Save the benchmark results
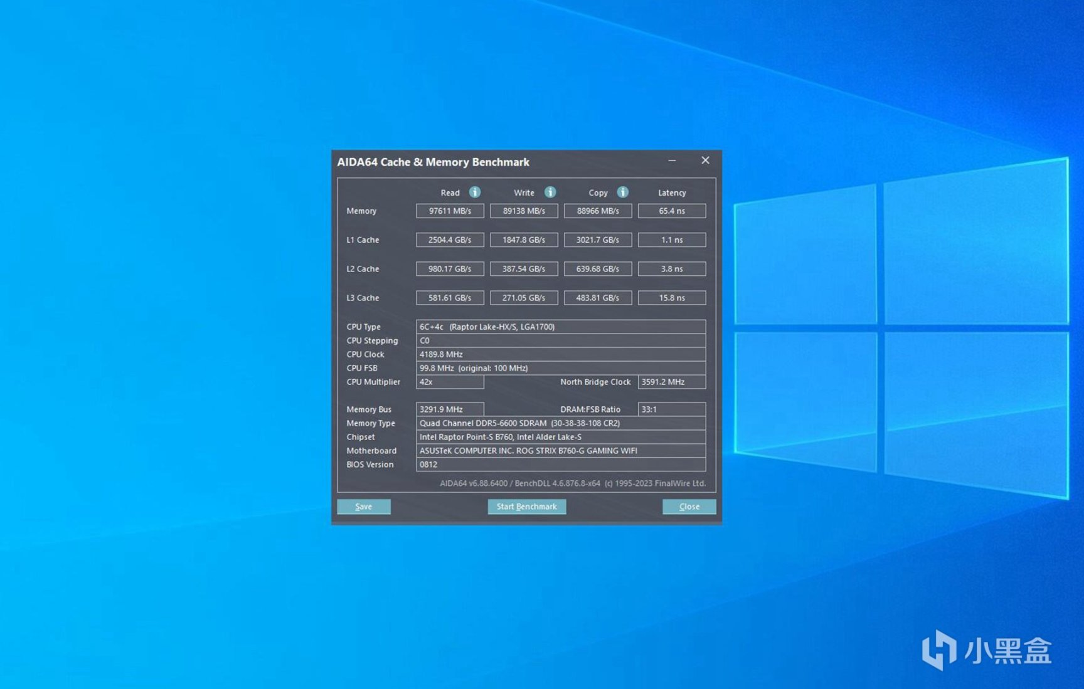This screenshot has width=1084, height=689. pyautogui.click(x=363, y=507)
